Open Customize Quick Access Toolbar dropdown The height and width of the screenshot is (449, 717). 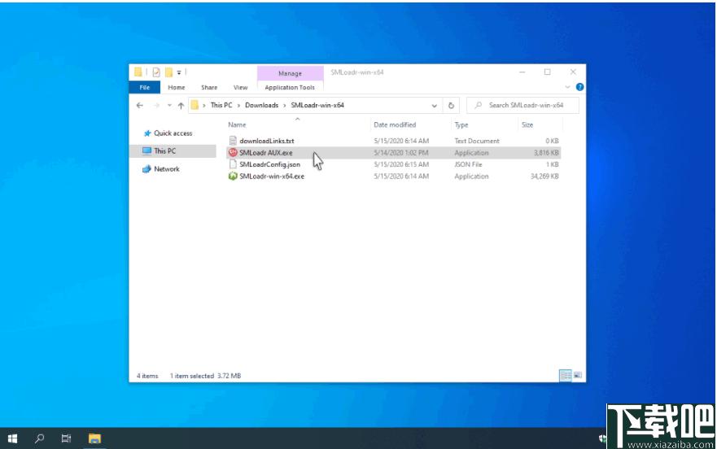coord(179,72)
